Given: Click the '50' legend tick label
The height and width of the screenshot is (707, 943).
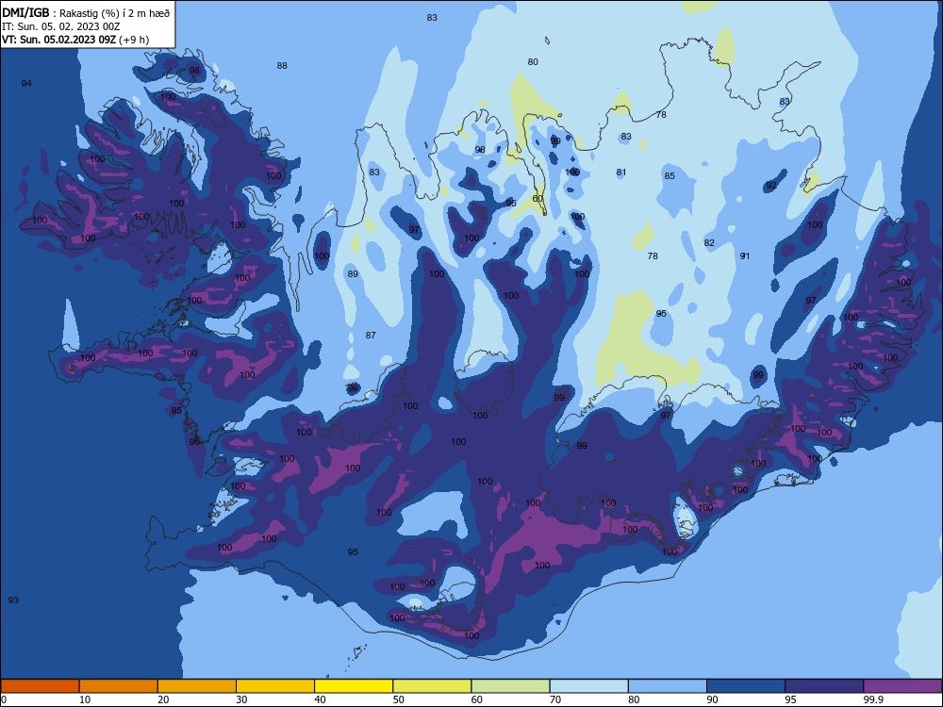Looking at the screenshot, I should pos(398,699).
